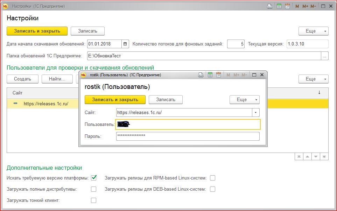337x211 pixels.
Task: Open Еще menu in rostik dialog
Action: 245,99
